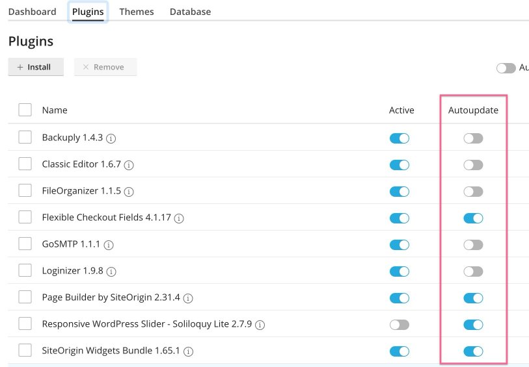Turn off SiteOrigin Widgets Bundle Active toggle
The image size is (529, 367).
400,351
